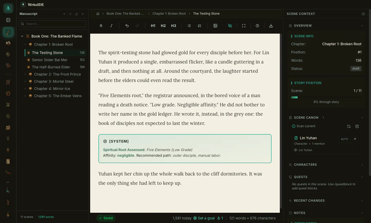Click the Scene Context panel scrollbar

[x=370, y=92]
